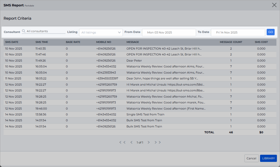The height and width of the screenshot is (167, 280).
Task: Click mobile number +61423933943
Action: (x=106, y=73)
